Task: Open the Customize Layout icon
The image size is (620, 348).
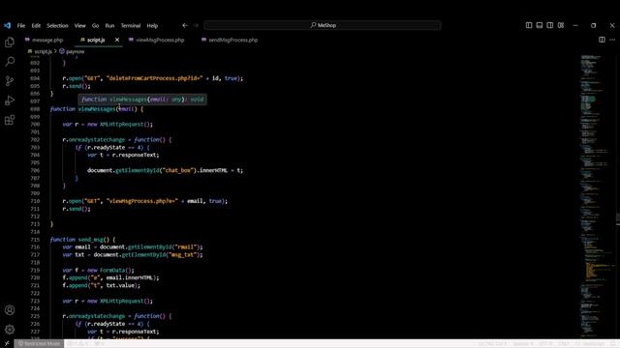Action: tap(561, 25)
